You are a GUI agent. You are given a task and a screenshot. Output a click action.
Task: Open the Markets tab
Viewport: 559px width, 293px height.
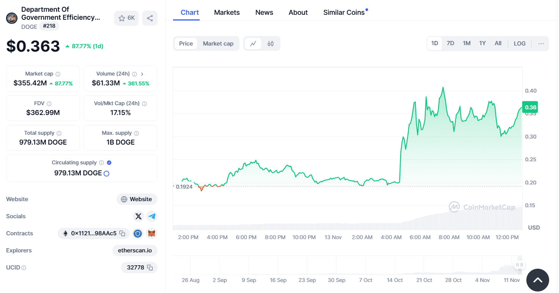click(x=227, y=13)
